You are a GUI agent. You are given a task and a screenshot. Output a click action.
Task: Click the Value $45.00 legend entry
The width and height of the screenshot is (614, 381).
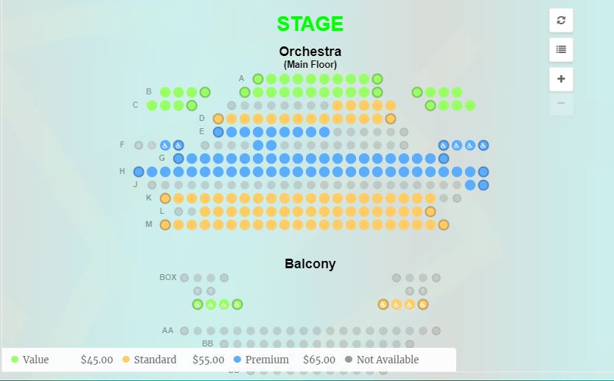[62, 360]
